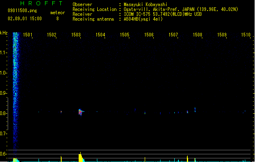
Task: Click the 1507 time axis marker
Action: 173,35
